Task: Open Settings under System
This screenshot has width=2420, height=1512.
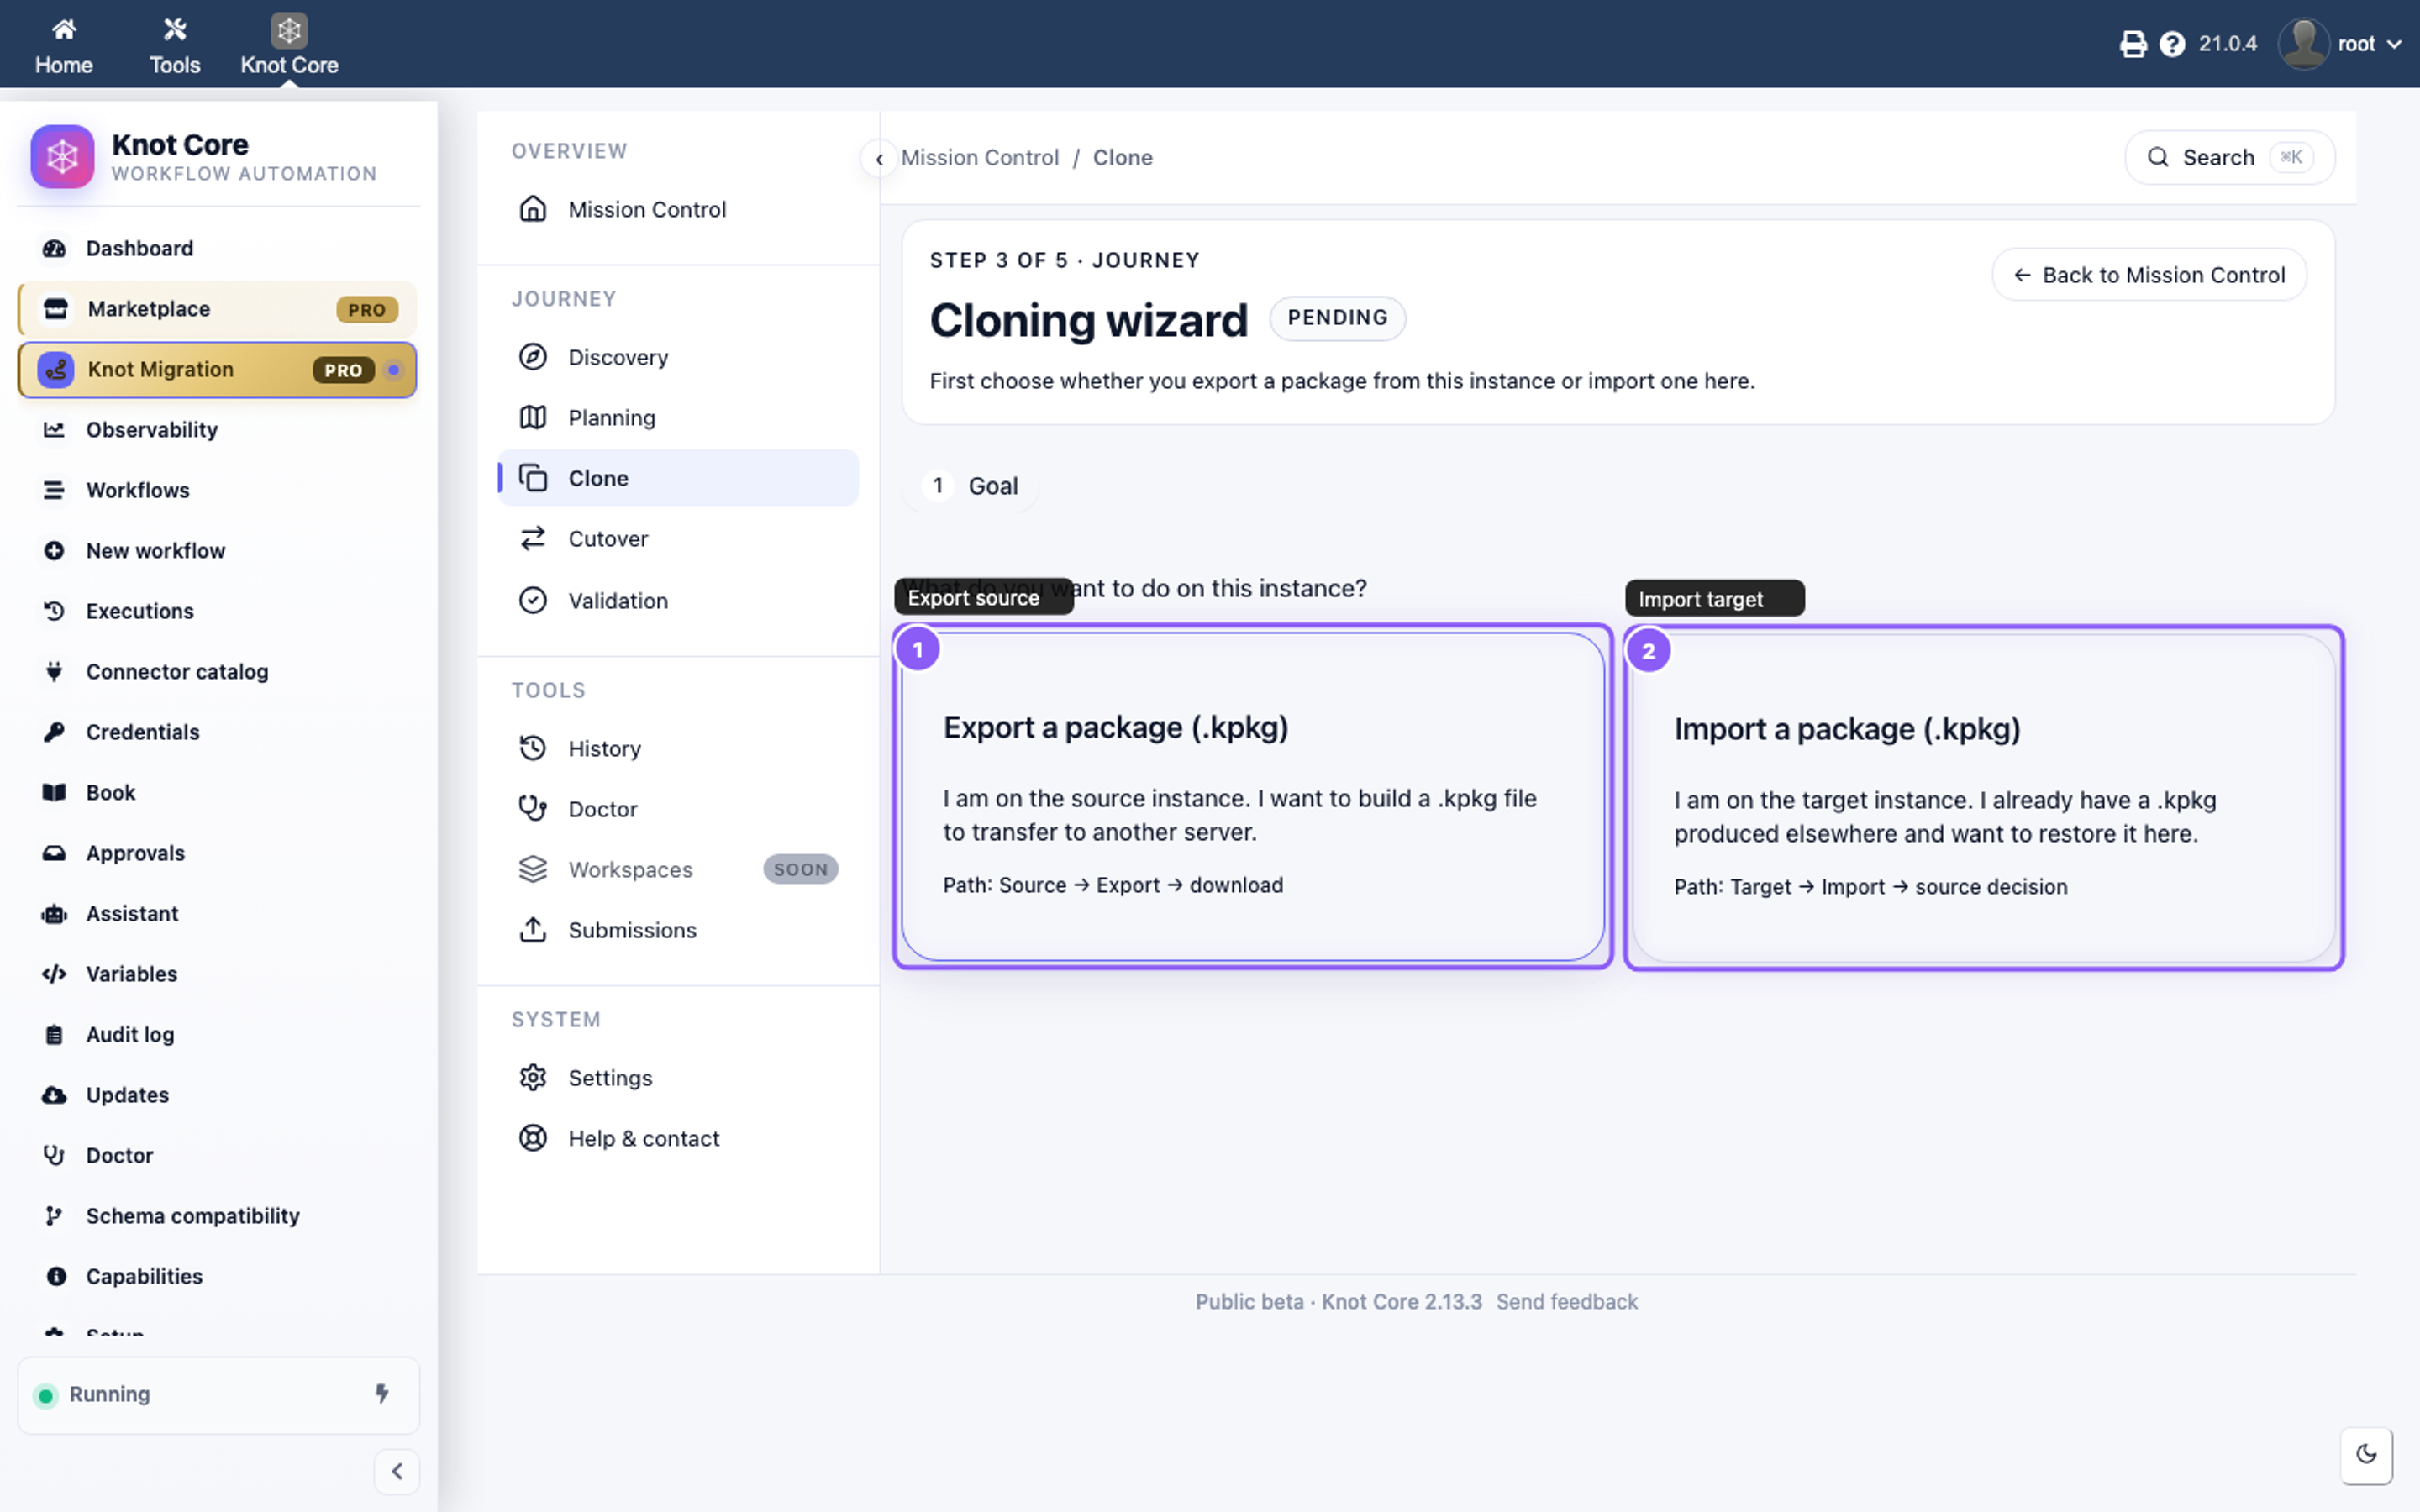Action: point(678,1078)
